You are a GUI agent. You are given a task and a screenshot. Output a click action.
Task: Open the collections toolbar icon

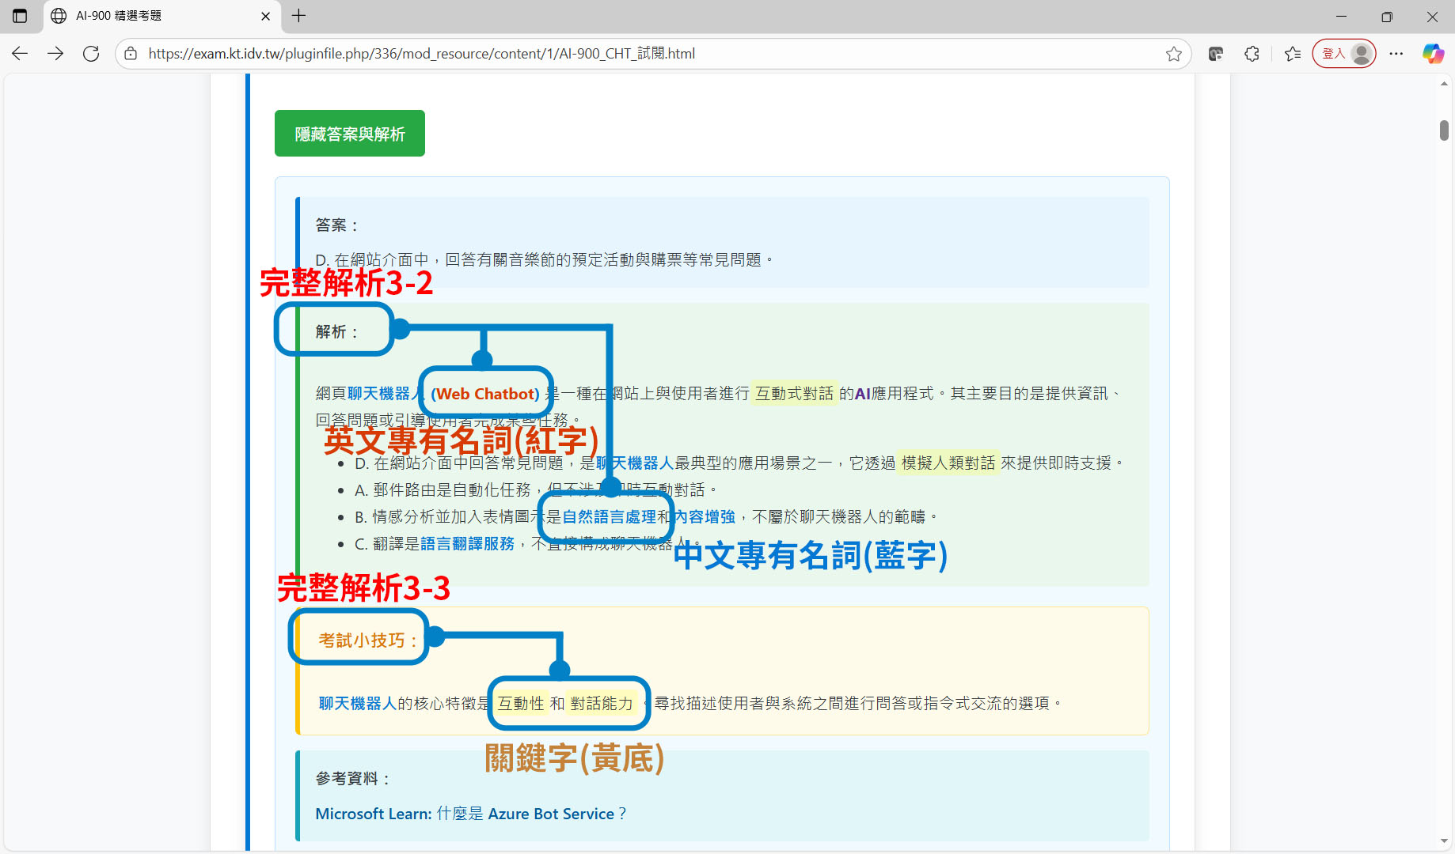coord(1216,54)
